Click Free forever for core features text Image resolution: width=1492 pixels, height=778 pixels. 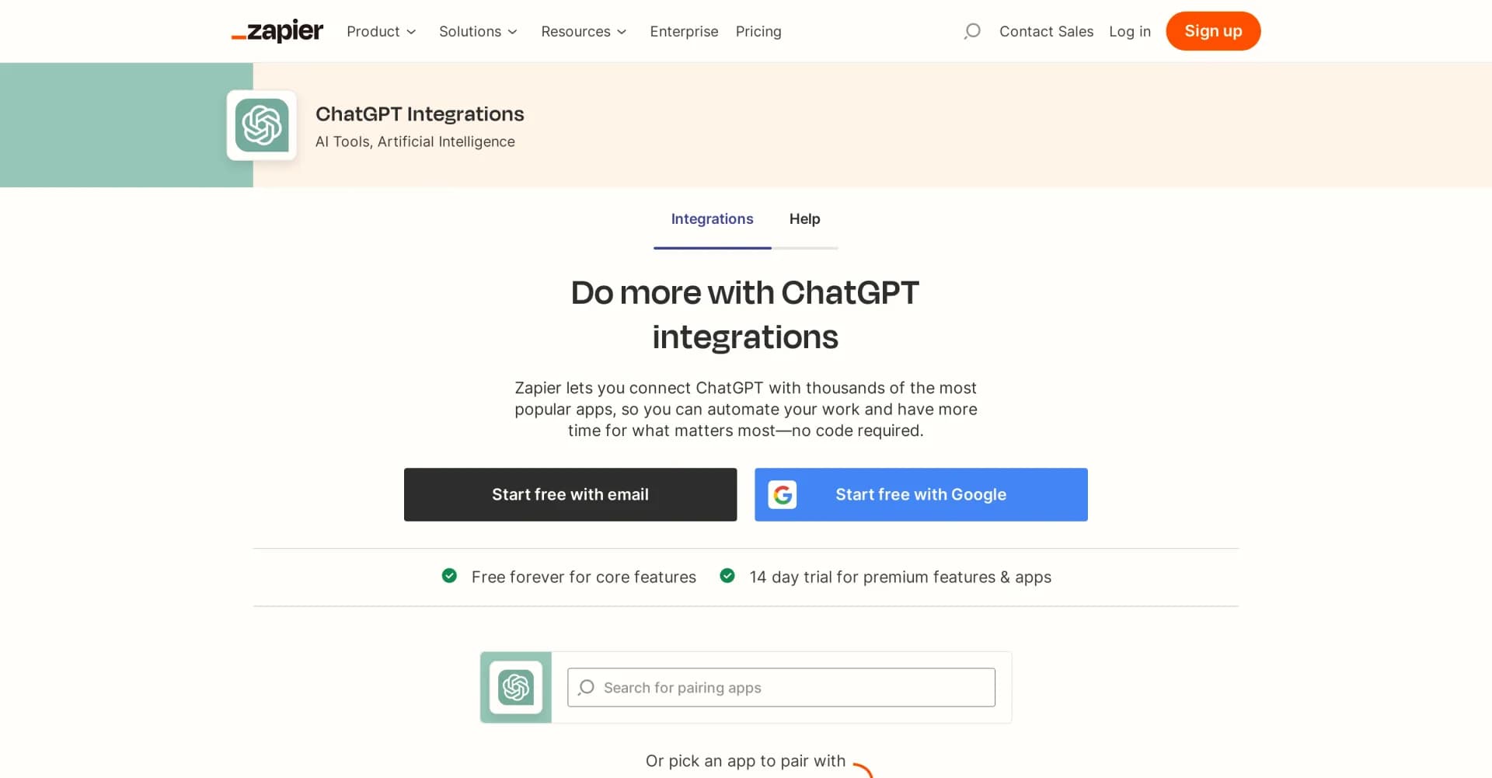point(584,577)
